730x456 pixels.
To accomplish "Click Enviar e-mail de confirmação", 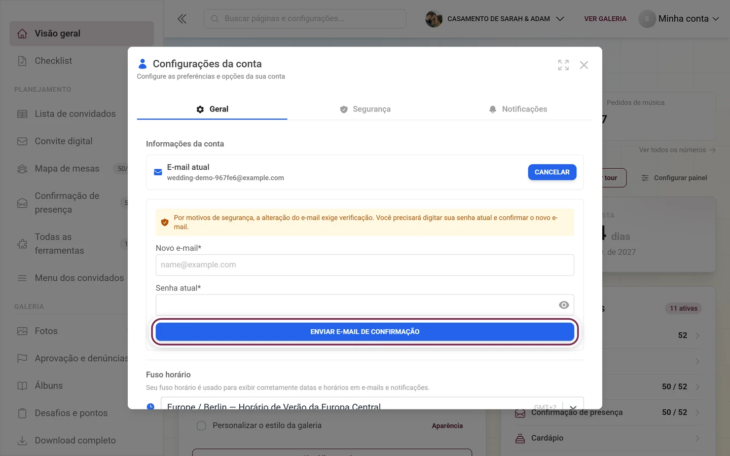I will pos(365,332).
